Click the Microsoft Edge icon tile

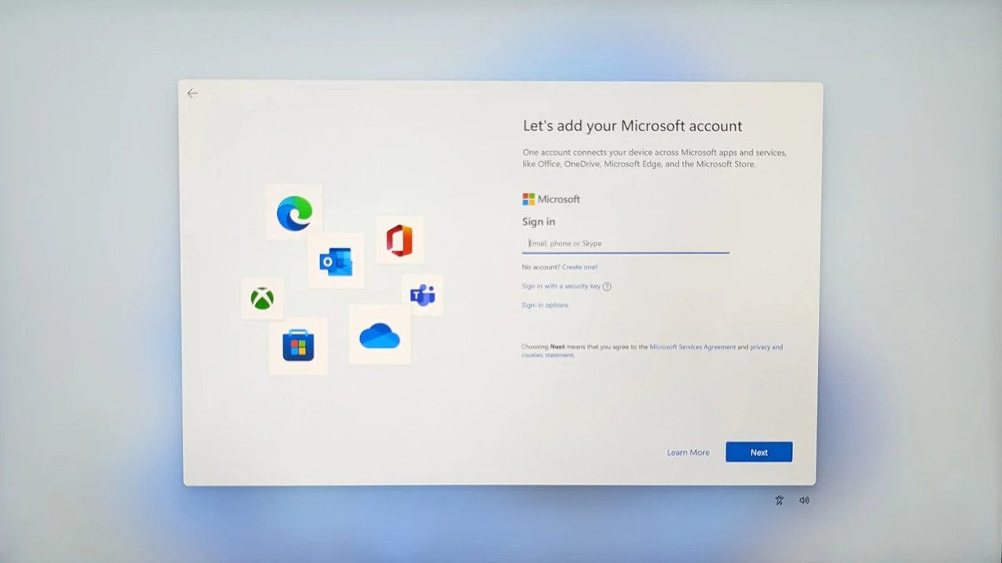tap(294, 212)
